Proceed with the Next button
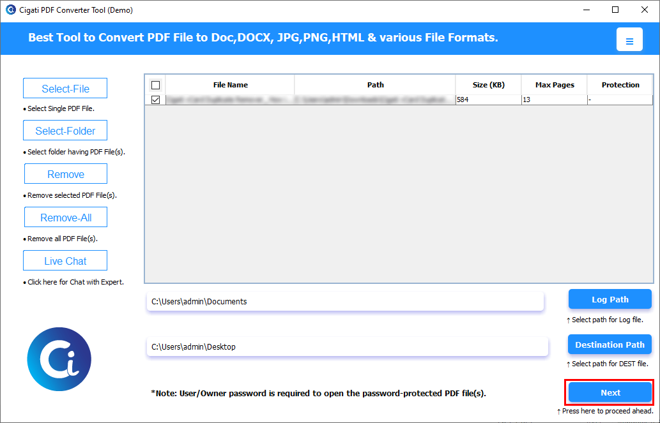The height and width of the screenshot is (423, 660). tap(610, 392)
